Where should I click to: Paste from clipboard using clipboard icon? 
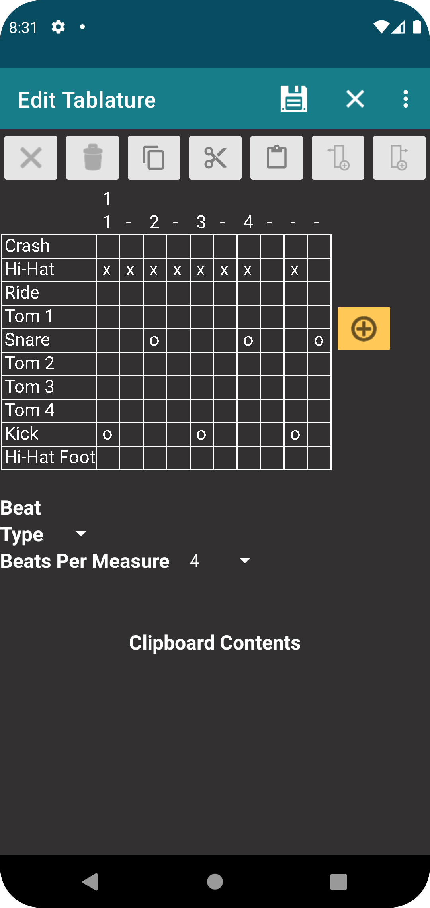pyautogui.click(x=276, y=157)
